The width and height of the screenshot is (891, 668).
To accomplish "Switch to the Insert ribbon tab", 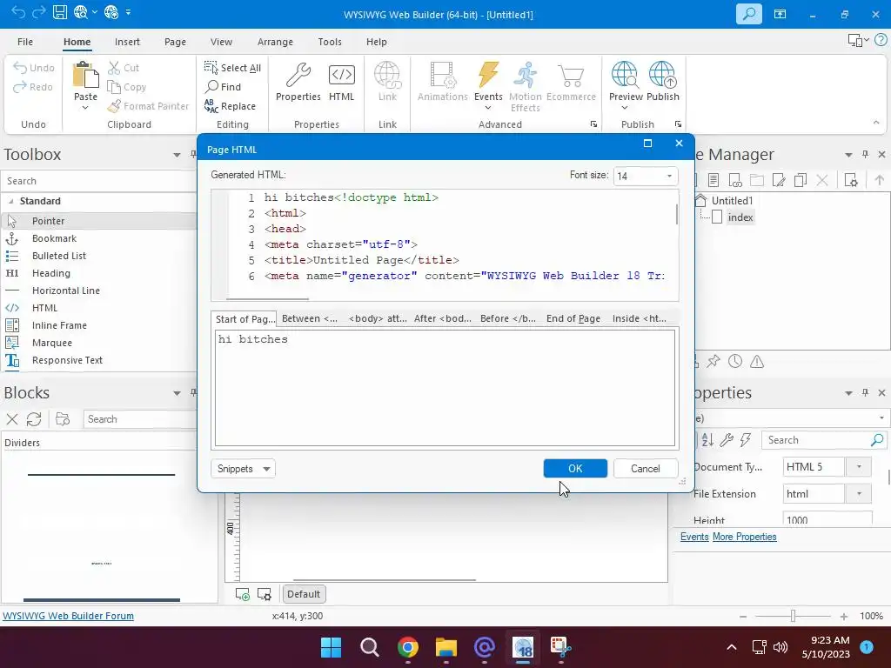I will [127, 42].
